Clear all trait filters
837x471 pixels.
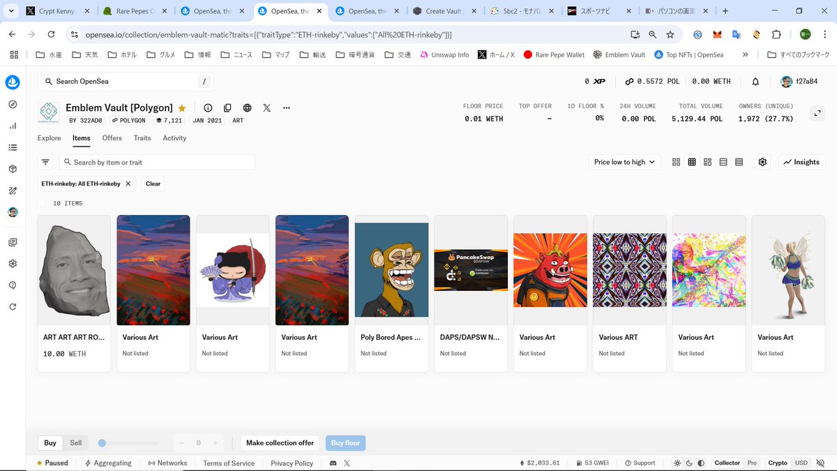[x=153, y=184]
